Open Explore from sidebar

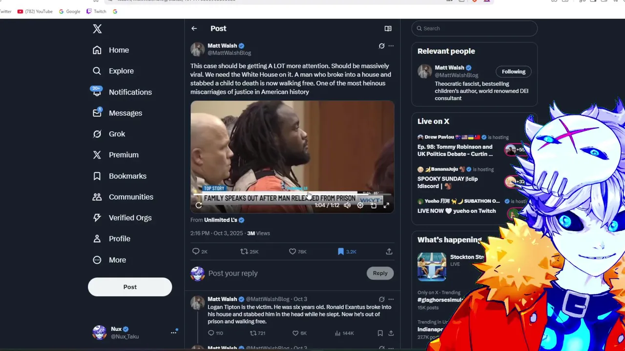coord(113,71)
